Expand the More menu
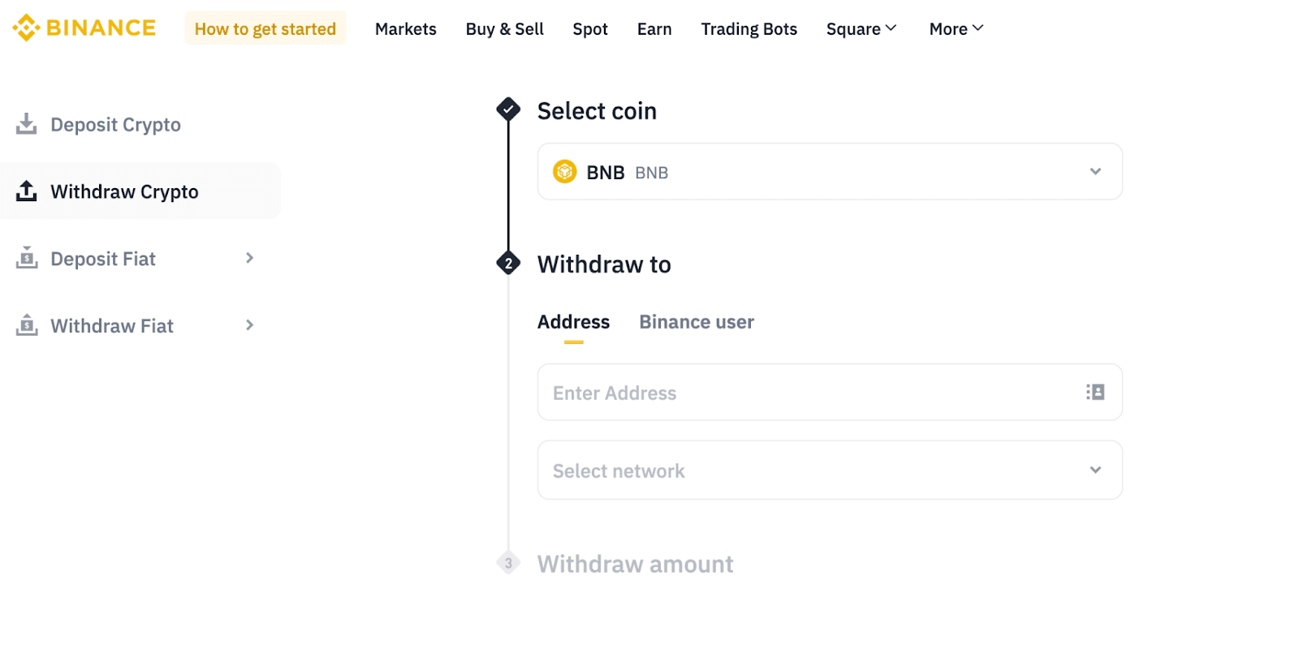 pyautogui.click(x=956, y=29)
